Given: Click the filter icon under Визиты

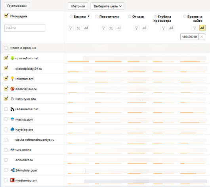Looking at the screenshot, I should coord(71,28).
